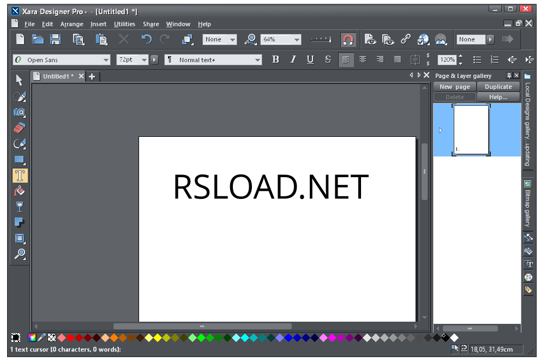Viewport: 541px width, 362px height.
Task: Close the Untitled1 document tab
Action: tap(81, 76)
